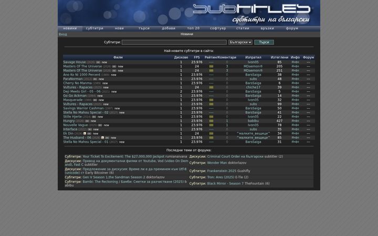
Task: Click the gray media icon in The Husband - 06 row
Action: coord(107,138)
